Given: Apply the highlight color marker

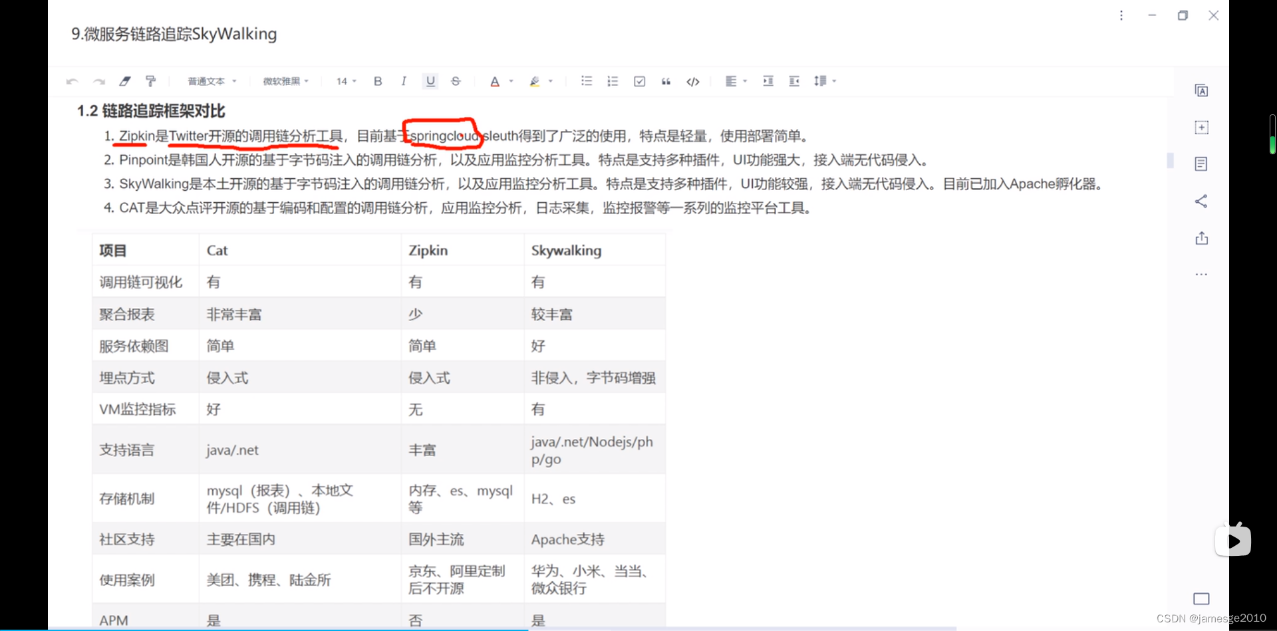Looking at the screenshot, I should [x=535, y=81].
